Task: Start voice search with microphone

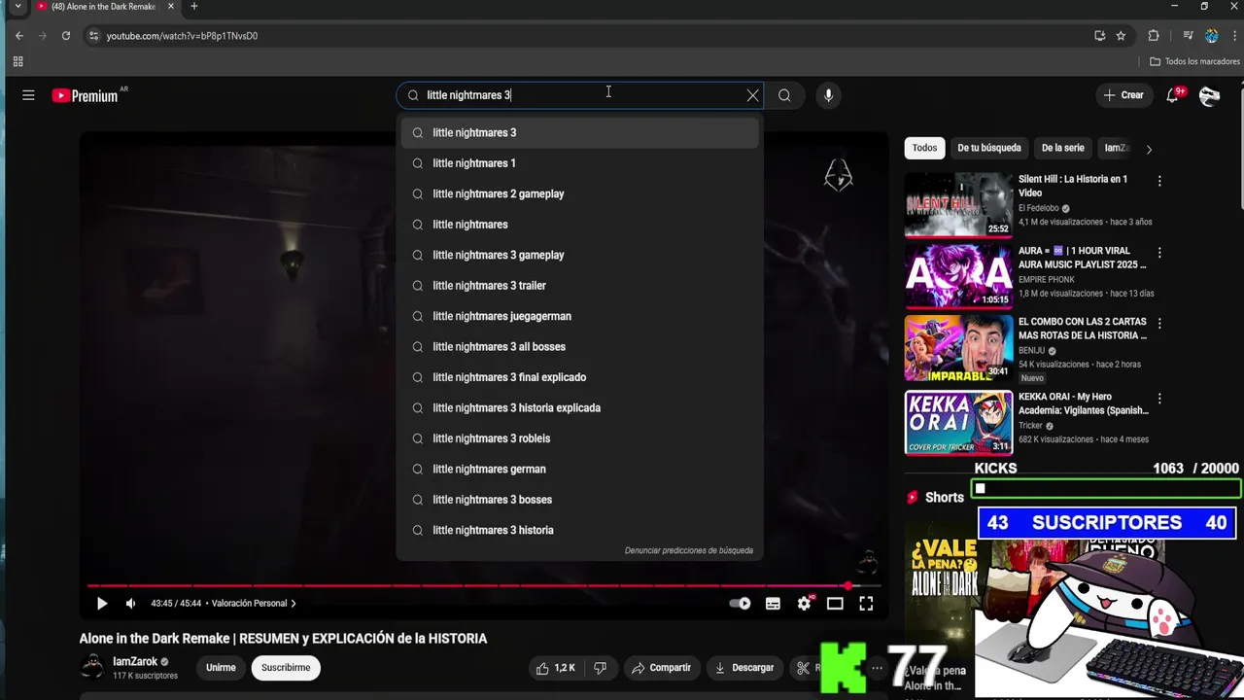Action: coord(828,95)
